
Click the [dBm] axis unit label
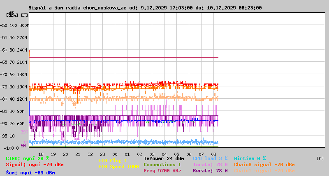(x=12, y=15)
